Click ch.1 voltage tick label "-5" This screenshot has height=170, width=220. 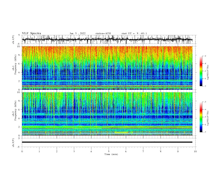(x=19, y=44)
